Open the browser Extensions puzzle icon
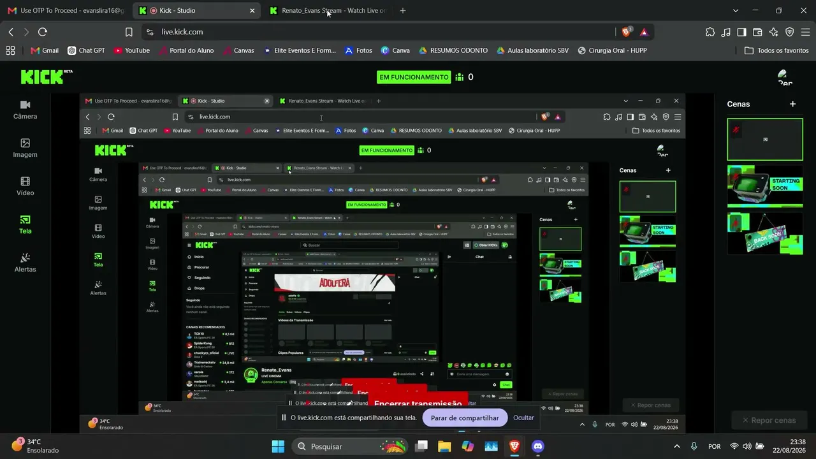 click(710, 32)
